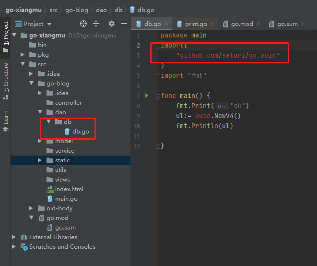Expand Scratches and Consoles node
Viewport: 317px width, 266px height.
tap(14, 246)
